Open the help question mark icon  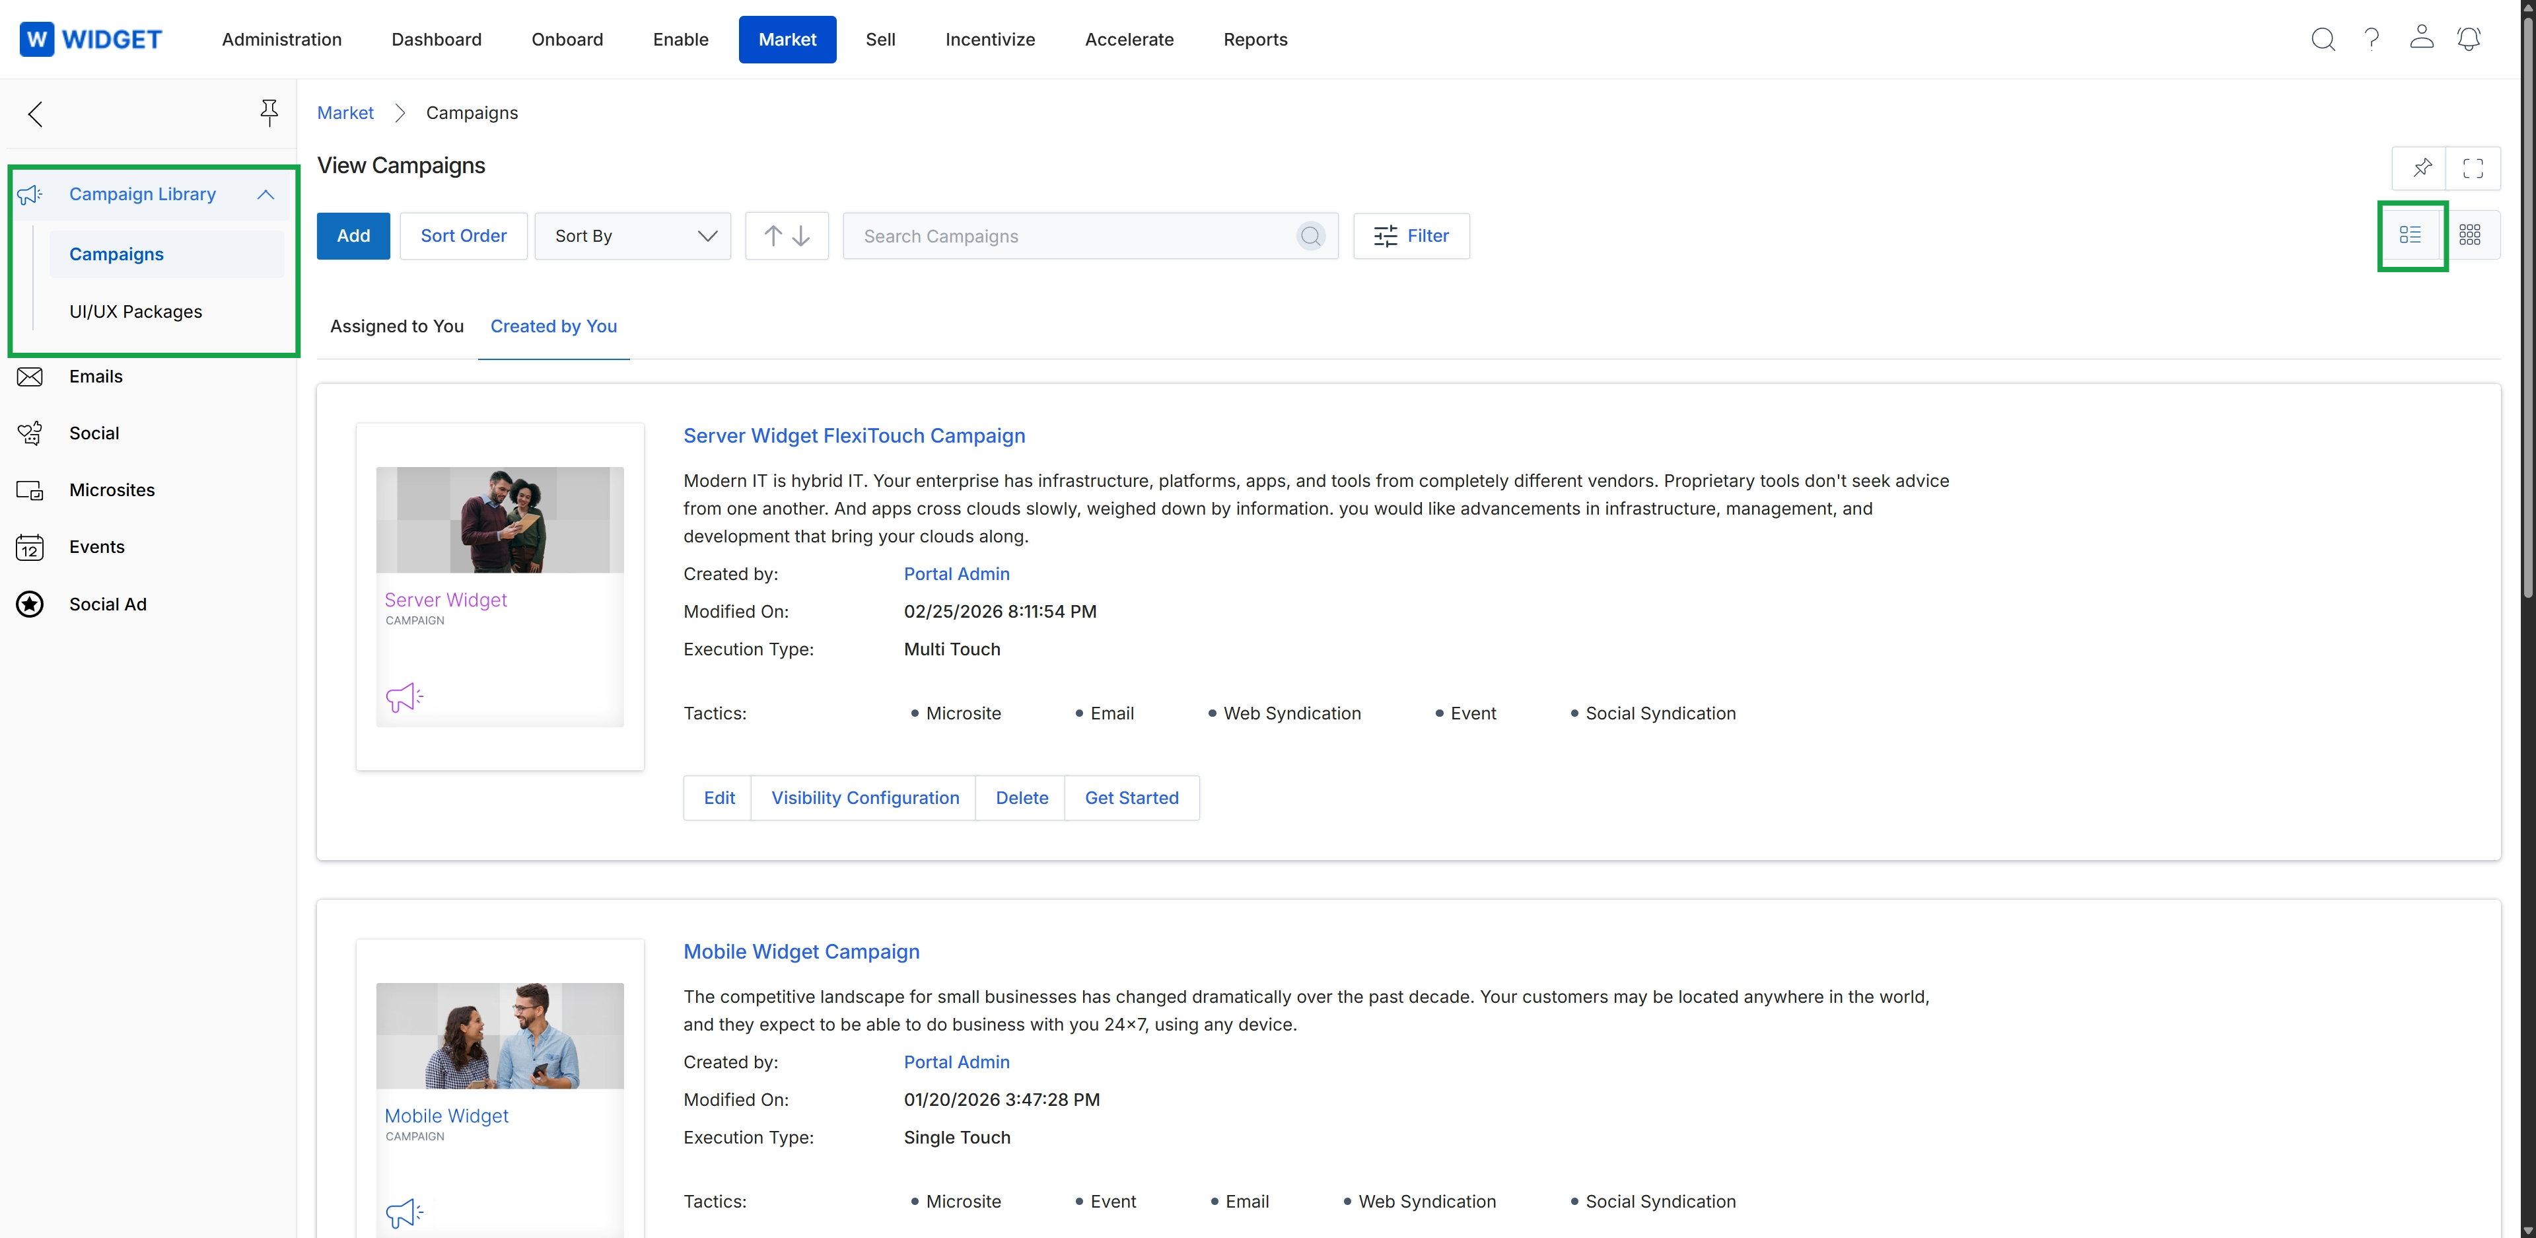(2372, 40)
